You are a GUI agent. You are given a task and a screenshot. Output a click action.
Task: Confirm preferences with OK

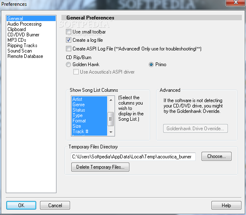pyautogui.click(x=21, y=205)
